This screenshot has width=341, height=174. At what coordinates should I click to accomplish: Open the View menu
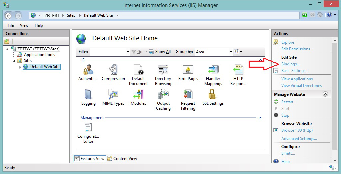(24, 25)
